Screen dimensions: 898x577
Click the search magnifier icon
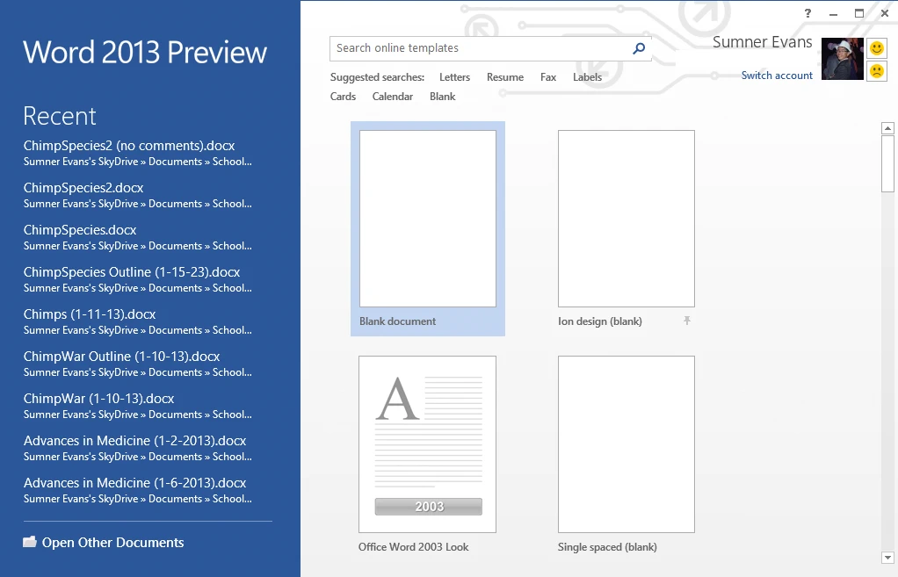(639, 49)
